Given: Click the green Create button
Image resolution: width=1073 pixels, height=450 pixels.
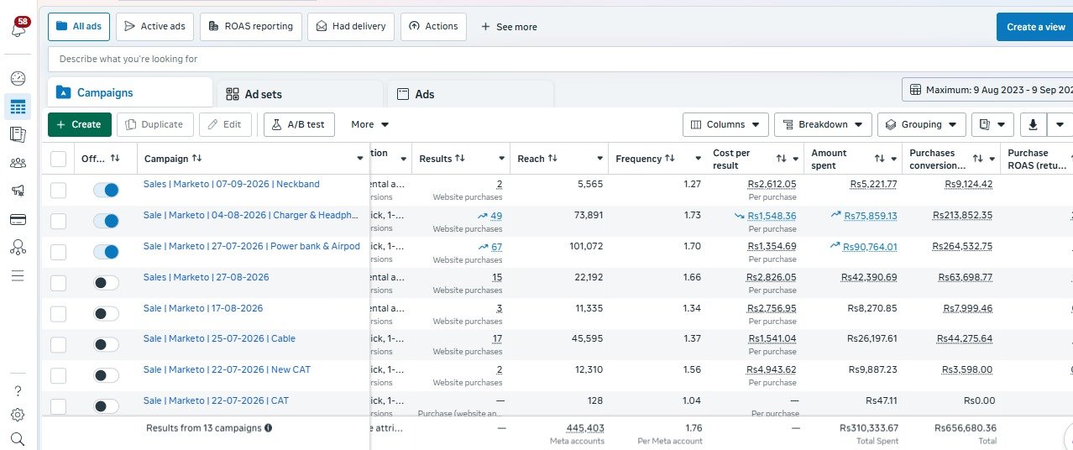Looking at the screenshot, I should point(80,124).
